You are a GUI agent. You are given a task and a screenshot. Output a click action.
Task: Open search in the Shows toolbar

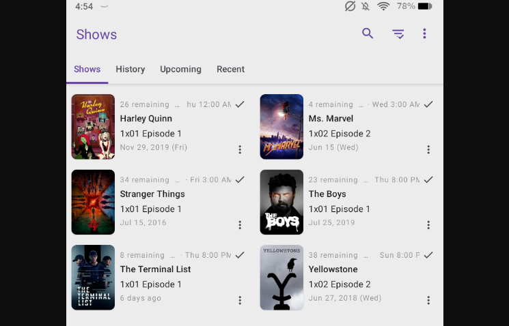pyautogui.click(x=368, y=33)
